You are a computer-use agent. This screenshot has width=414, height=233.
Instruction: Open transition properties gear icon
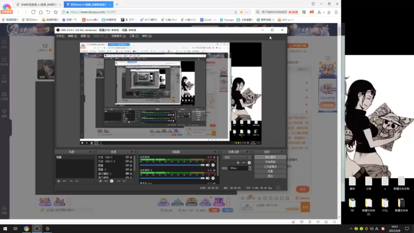249,163
